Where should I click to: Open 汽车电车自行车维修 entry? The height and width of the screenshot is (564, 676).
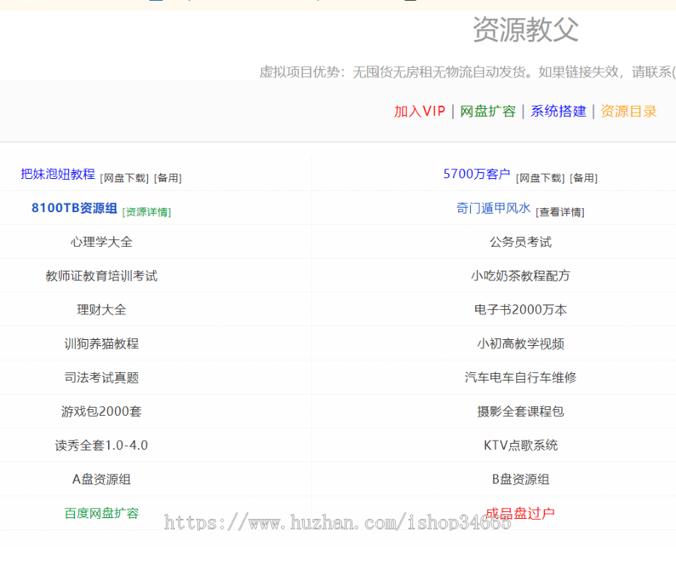point(521,378)
